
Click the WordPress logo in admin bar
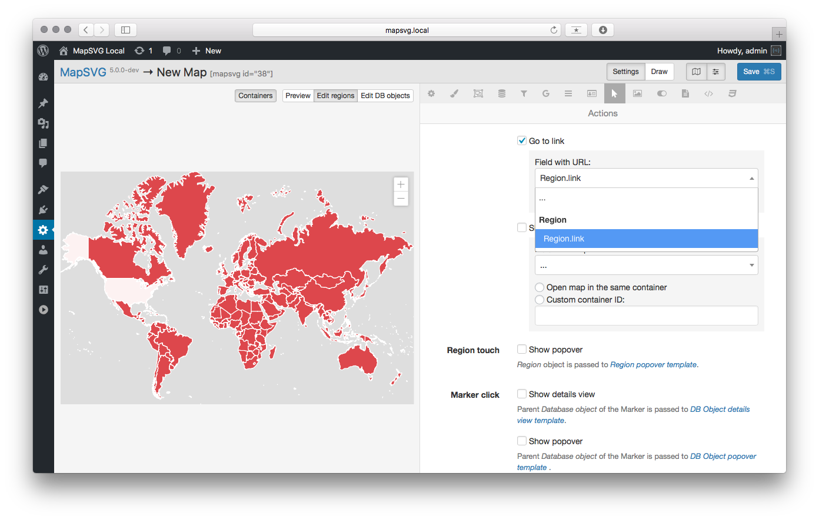pyautogui.click(x=43, y=51)
